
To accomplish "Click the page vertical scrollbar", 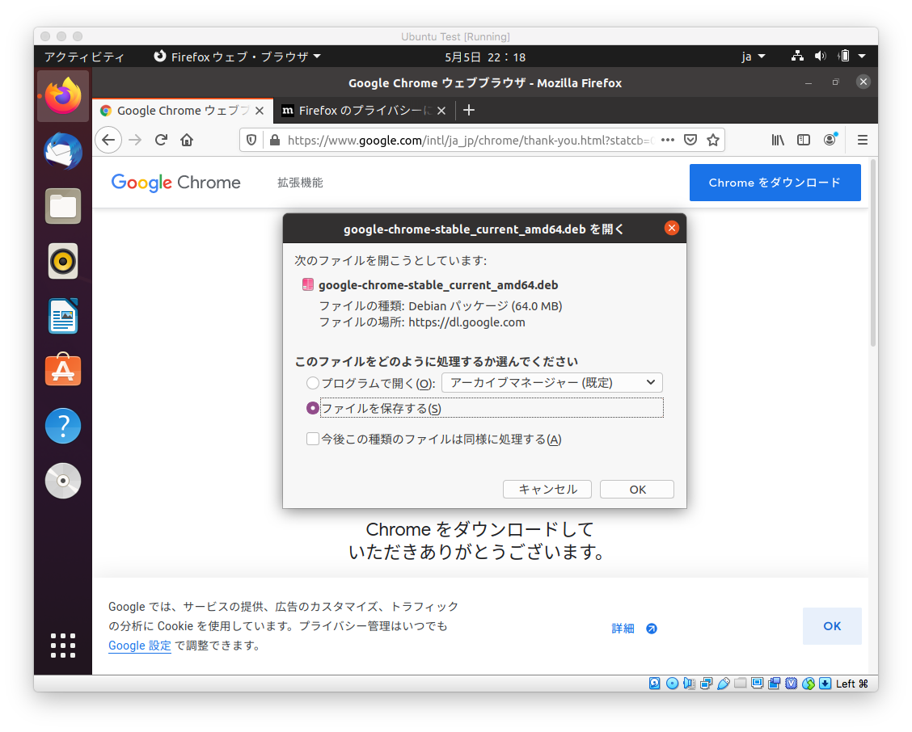I will pyautogui.click(x=873, y=253).
